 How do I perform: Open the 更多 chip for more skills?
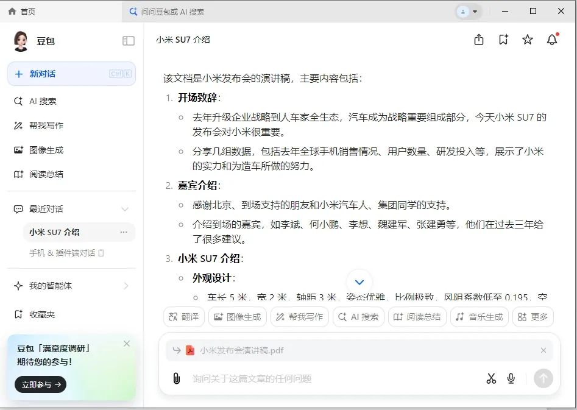533,317
